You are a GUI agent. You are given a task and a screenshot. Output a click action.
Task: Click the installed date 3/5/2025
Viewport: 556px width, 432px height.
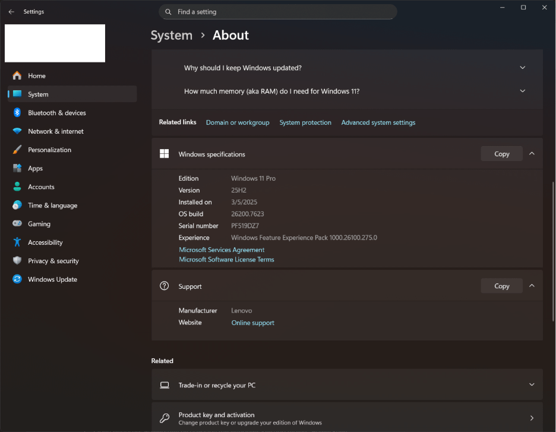244,202
